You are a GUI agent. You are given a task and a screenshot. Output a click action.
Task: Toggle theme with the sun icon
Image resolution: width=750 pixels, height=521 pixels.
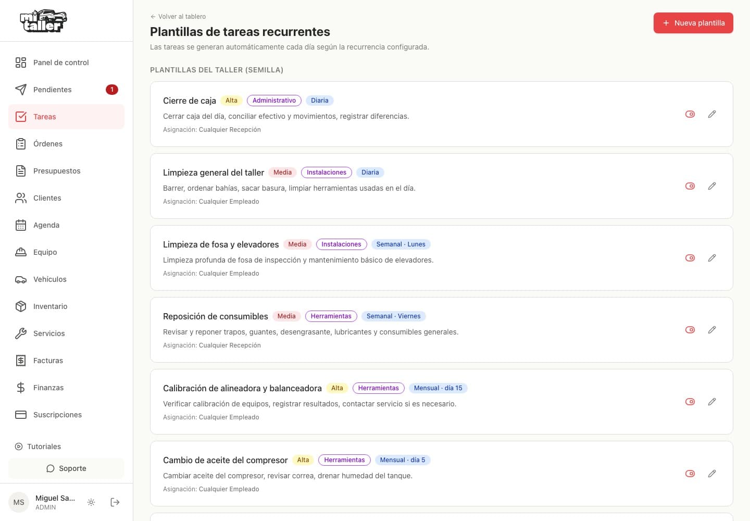[91, 502]
